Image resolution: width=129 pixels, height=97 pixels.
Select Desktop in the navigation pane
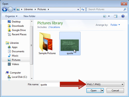pos(16,21)
